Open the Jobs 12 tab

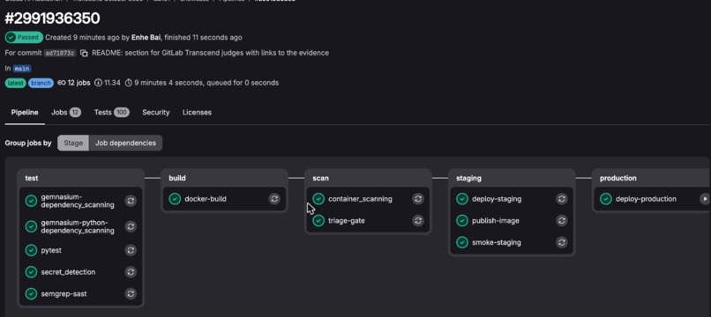(x=66, y=113)
